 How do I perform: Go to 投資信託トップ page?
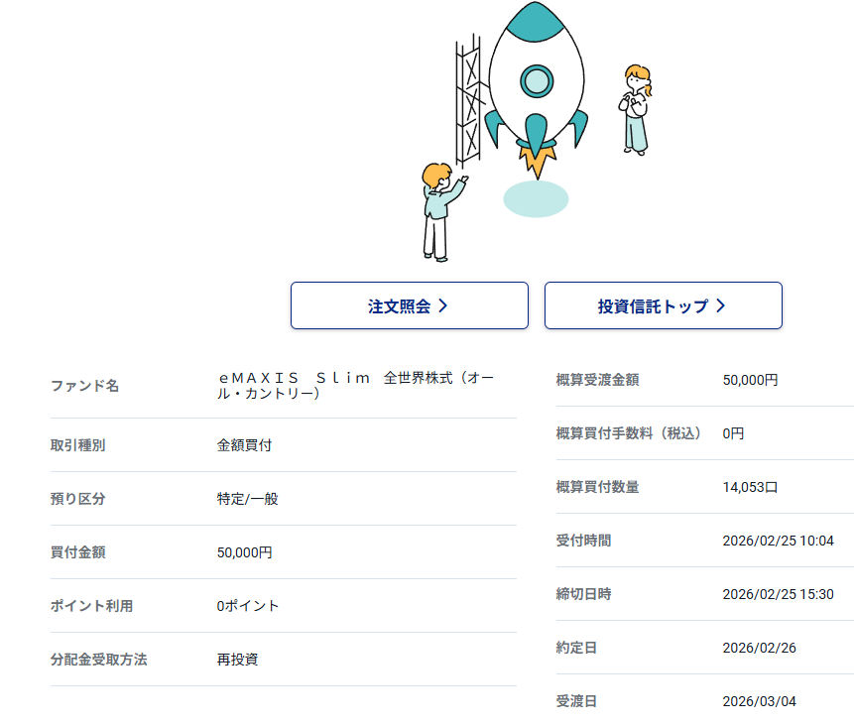tap(663, 305)
